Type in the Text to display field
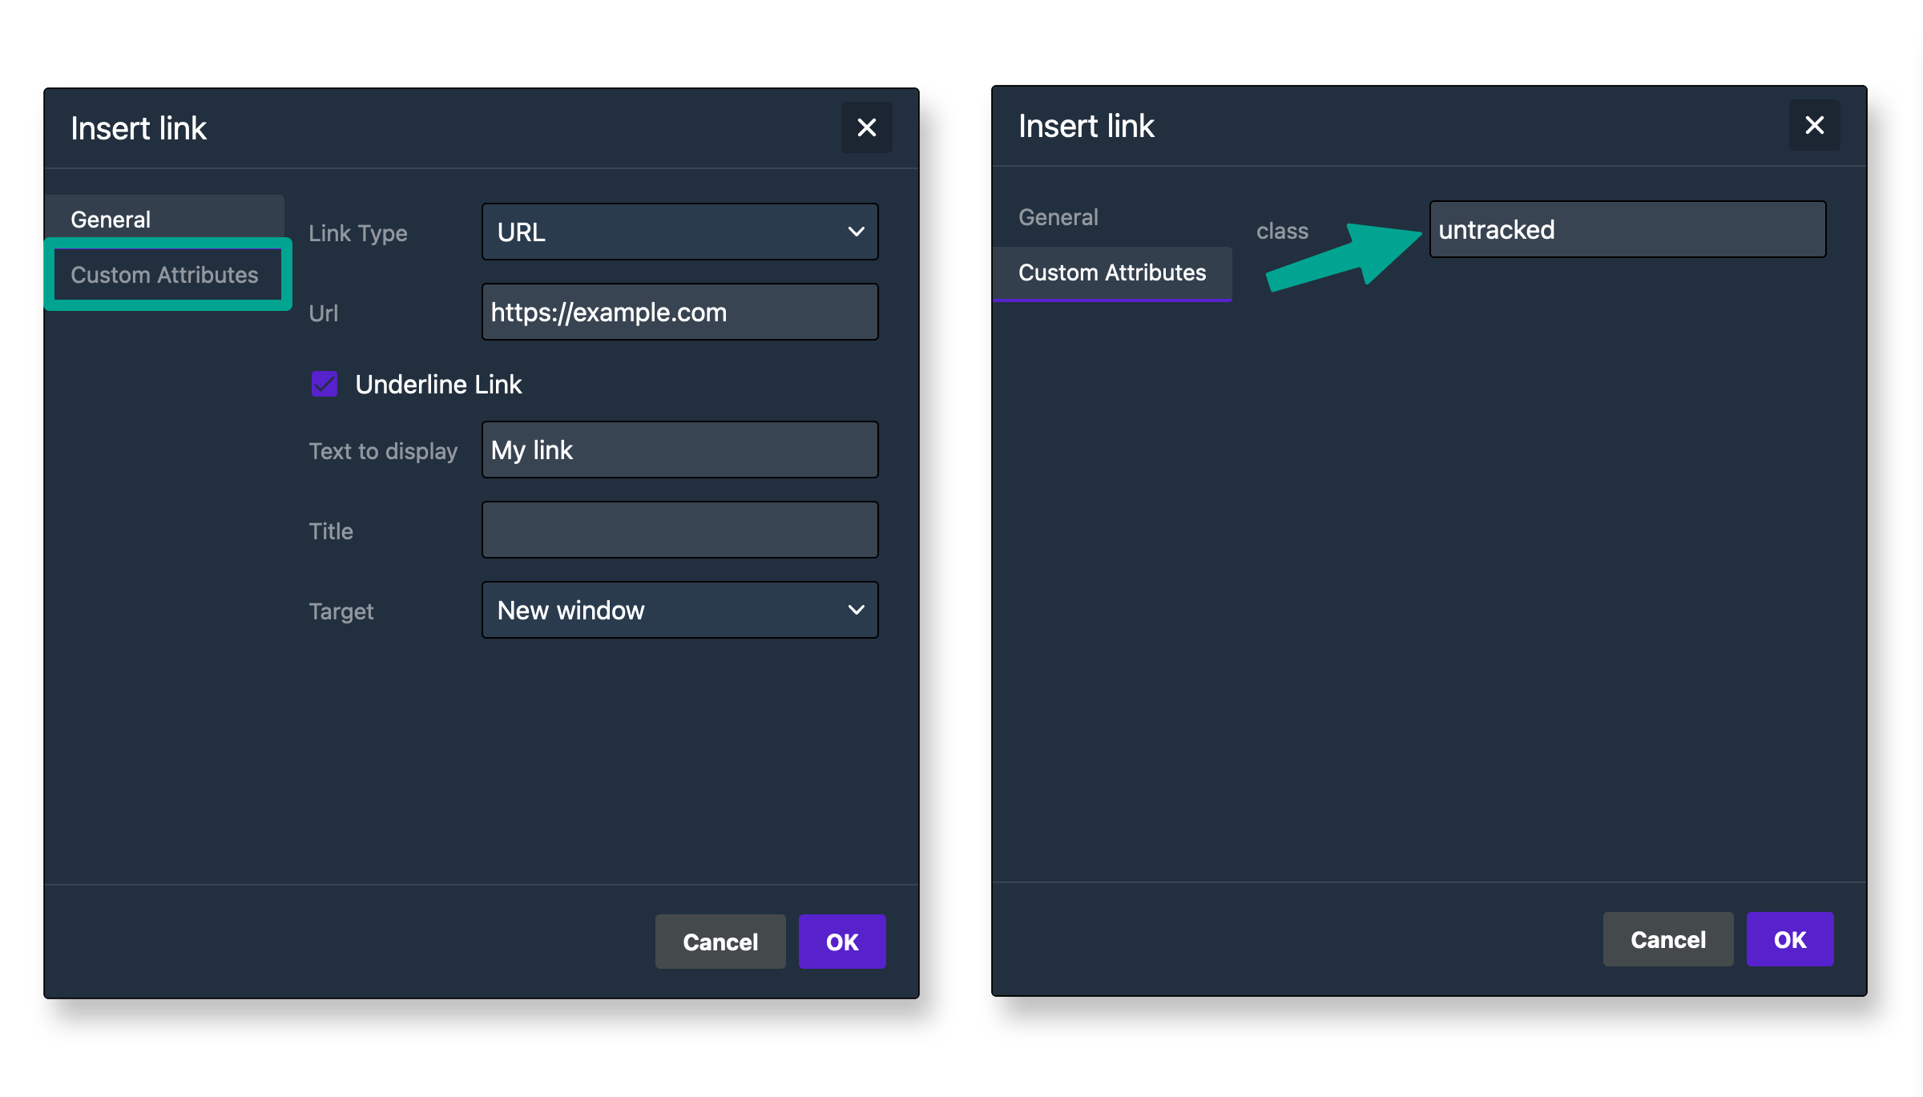 click(680, 450)
